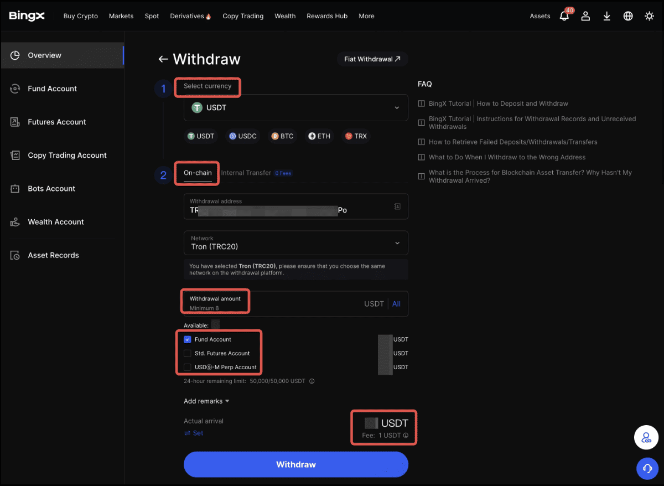Toggle light theme sun icon
The image size is (664, 486).
(x=649, y=16)
